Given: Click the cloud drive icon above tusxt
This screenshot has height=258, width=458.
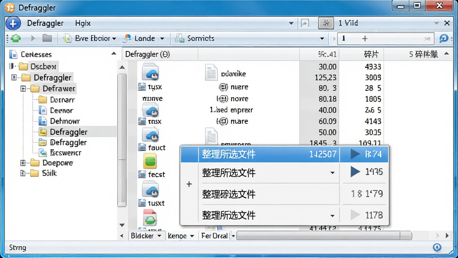Looking at the screenshot, I should tap(150, 189).
